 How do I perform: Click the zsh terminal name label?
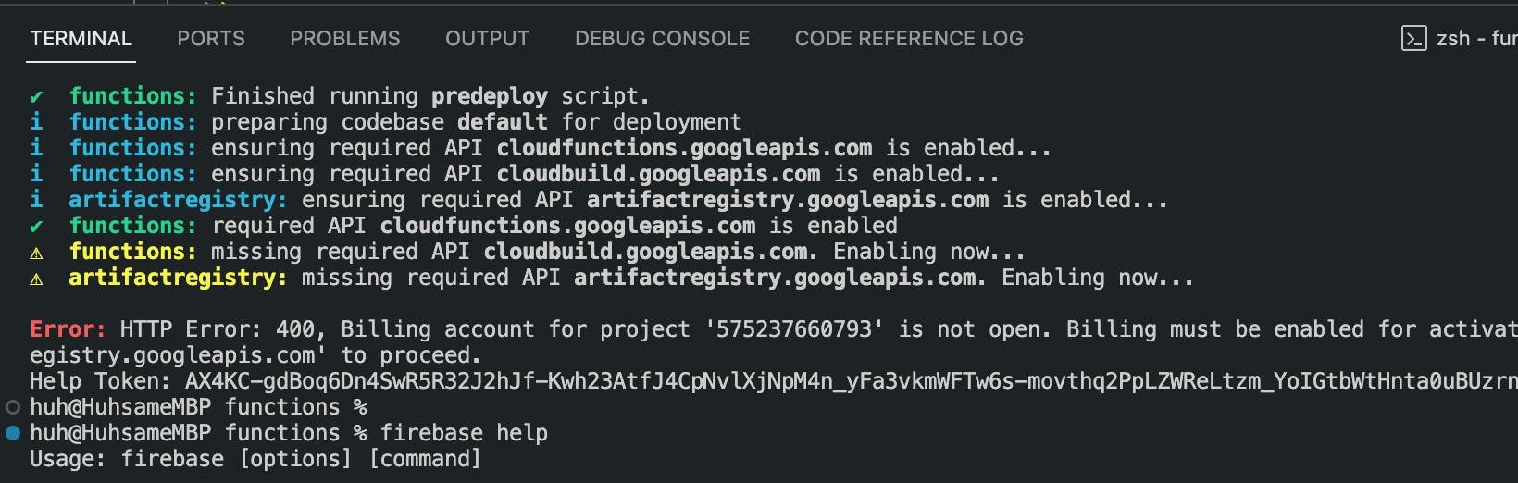1476,38
